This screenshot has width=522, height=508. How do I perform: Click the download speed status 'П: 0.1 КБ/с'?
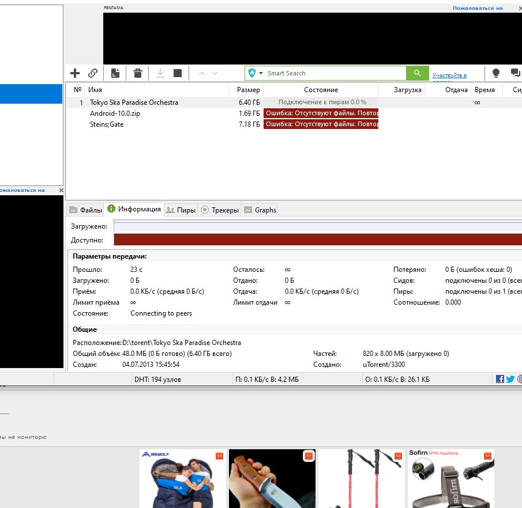267,380
